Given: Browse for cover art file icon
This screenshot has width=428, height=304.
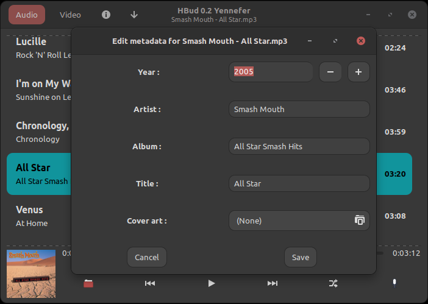Looking at the screenshot, I should (x=360, y=221).
